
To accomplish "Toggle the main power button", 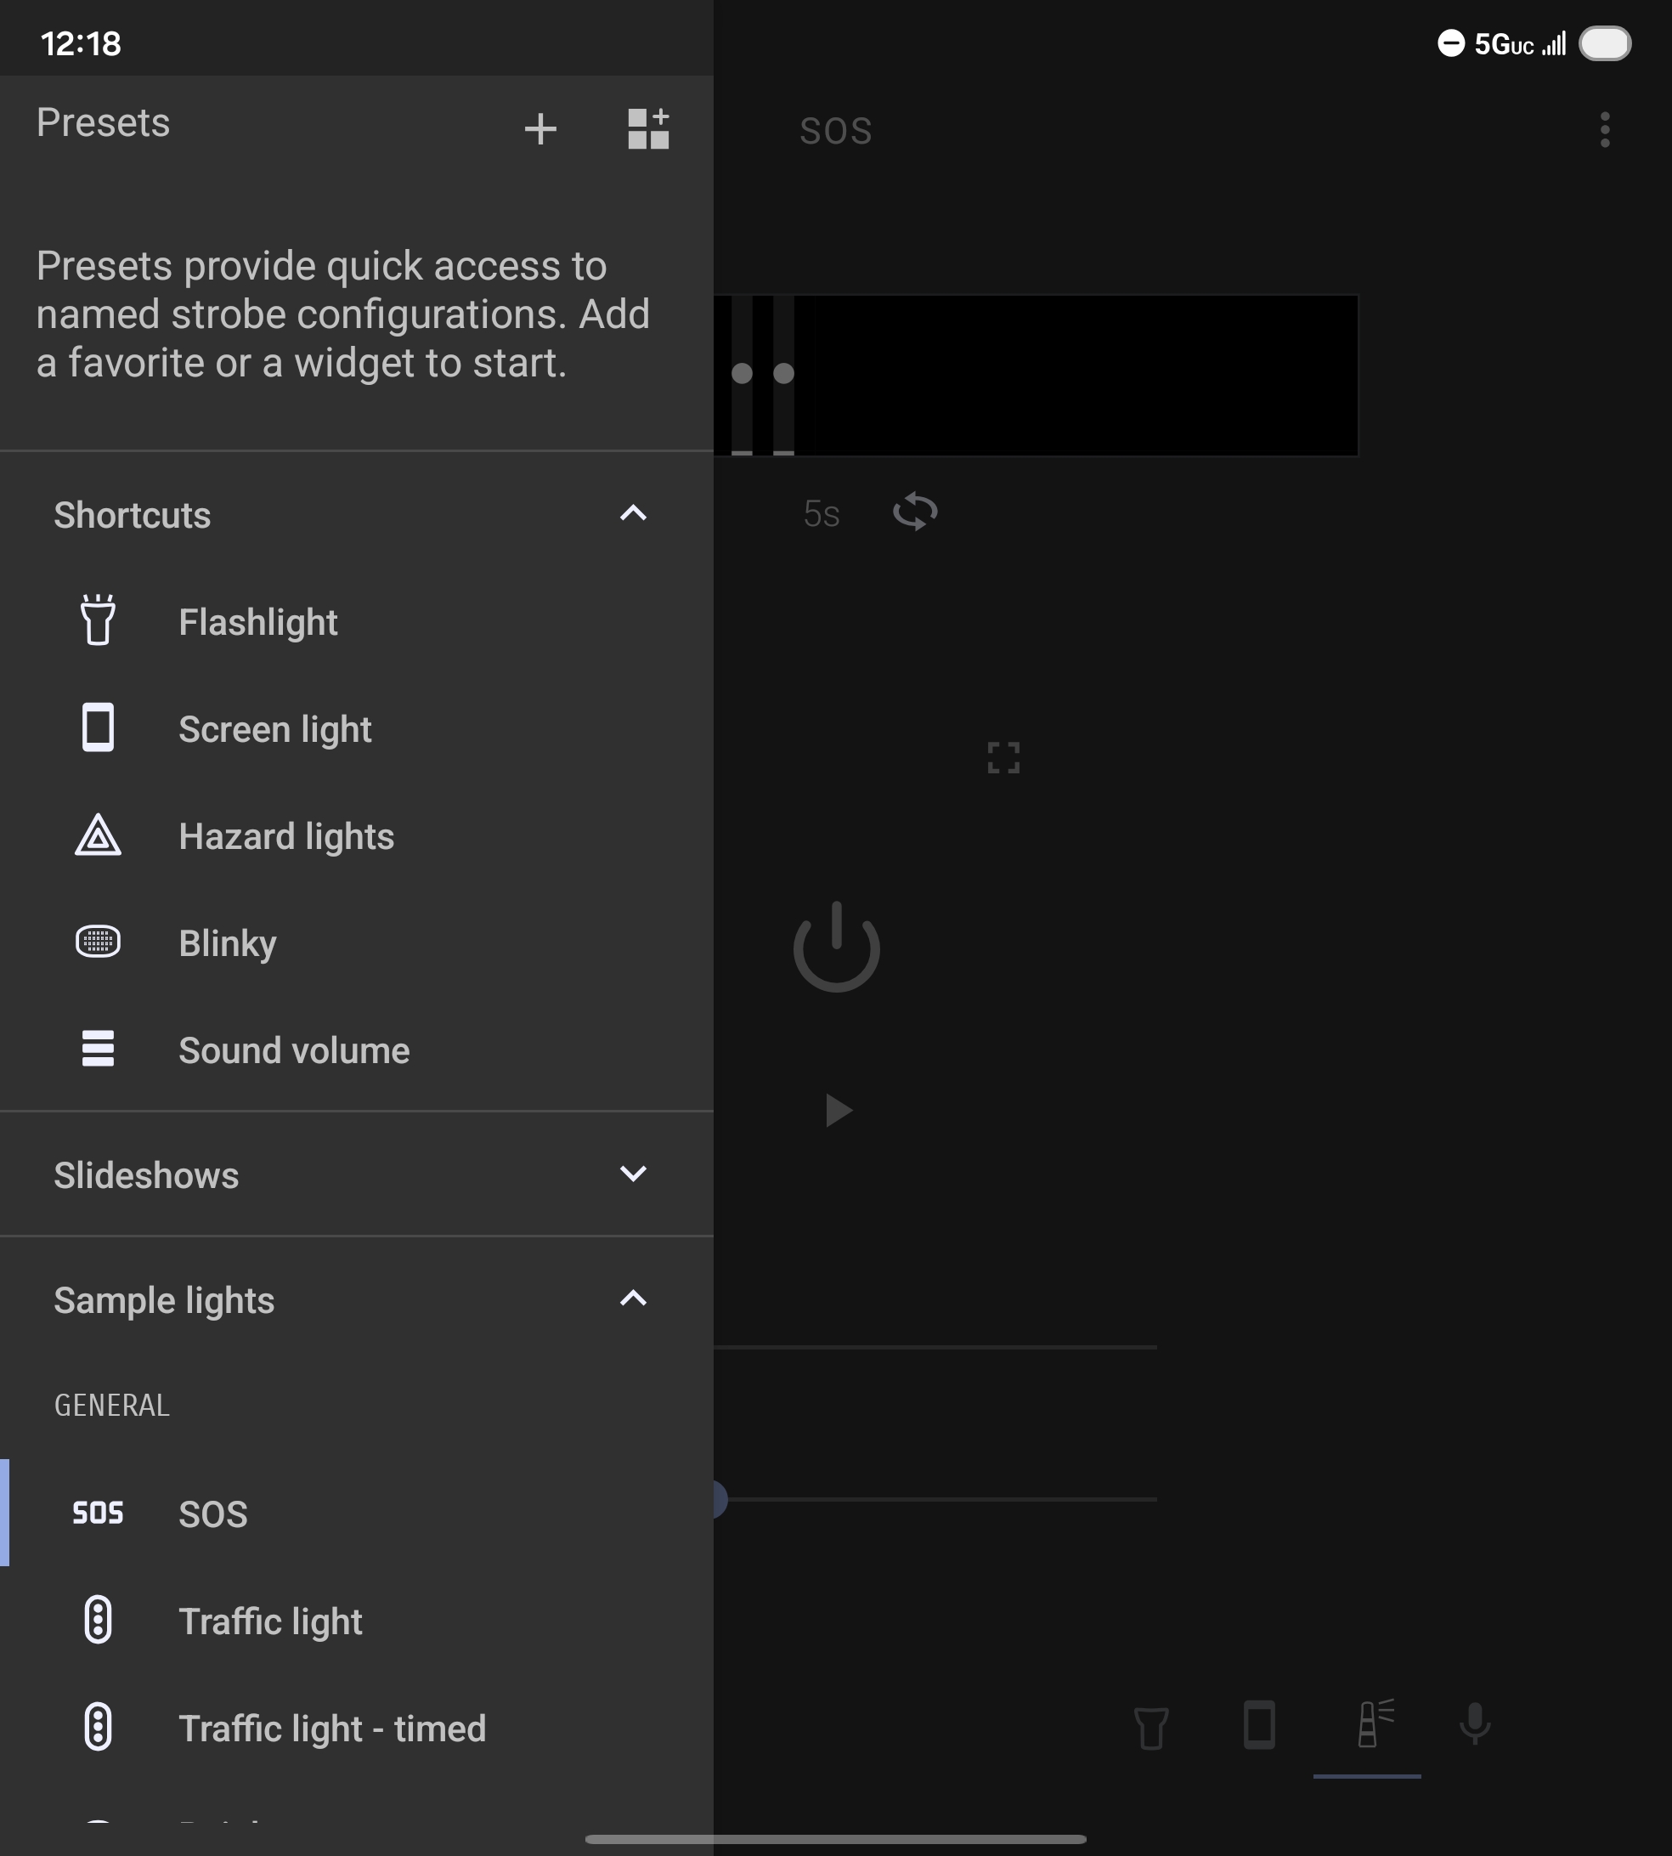I will 836,948.
